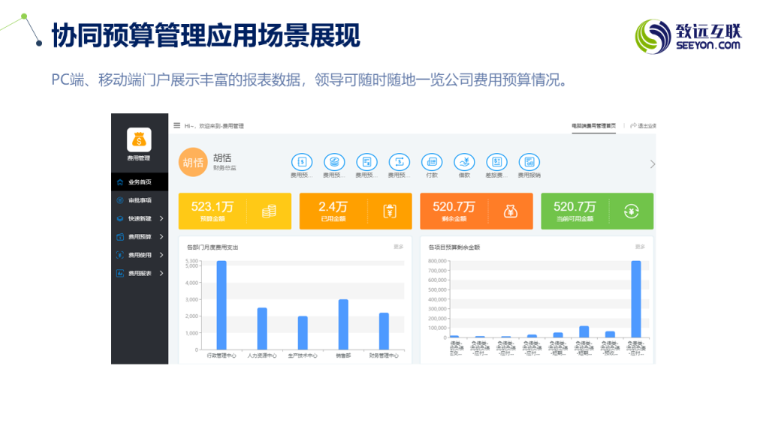The width and height of the screenshot is (769, 432).
Task: Click the green 当前可用金额 card
Action: [597, 211]
